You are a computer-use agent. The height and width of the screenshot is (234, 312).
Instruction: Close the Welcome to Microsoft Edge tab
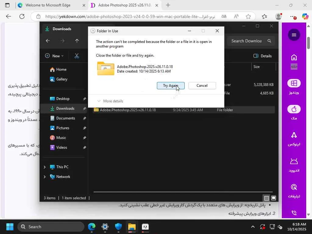click(84, 5)
